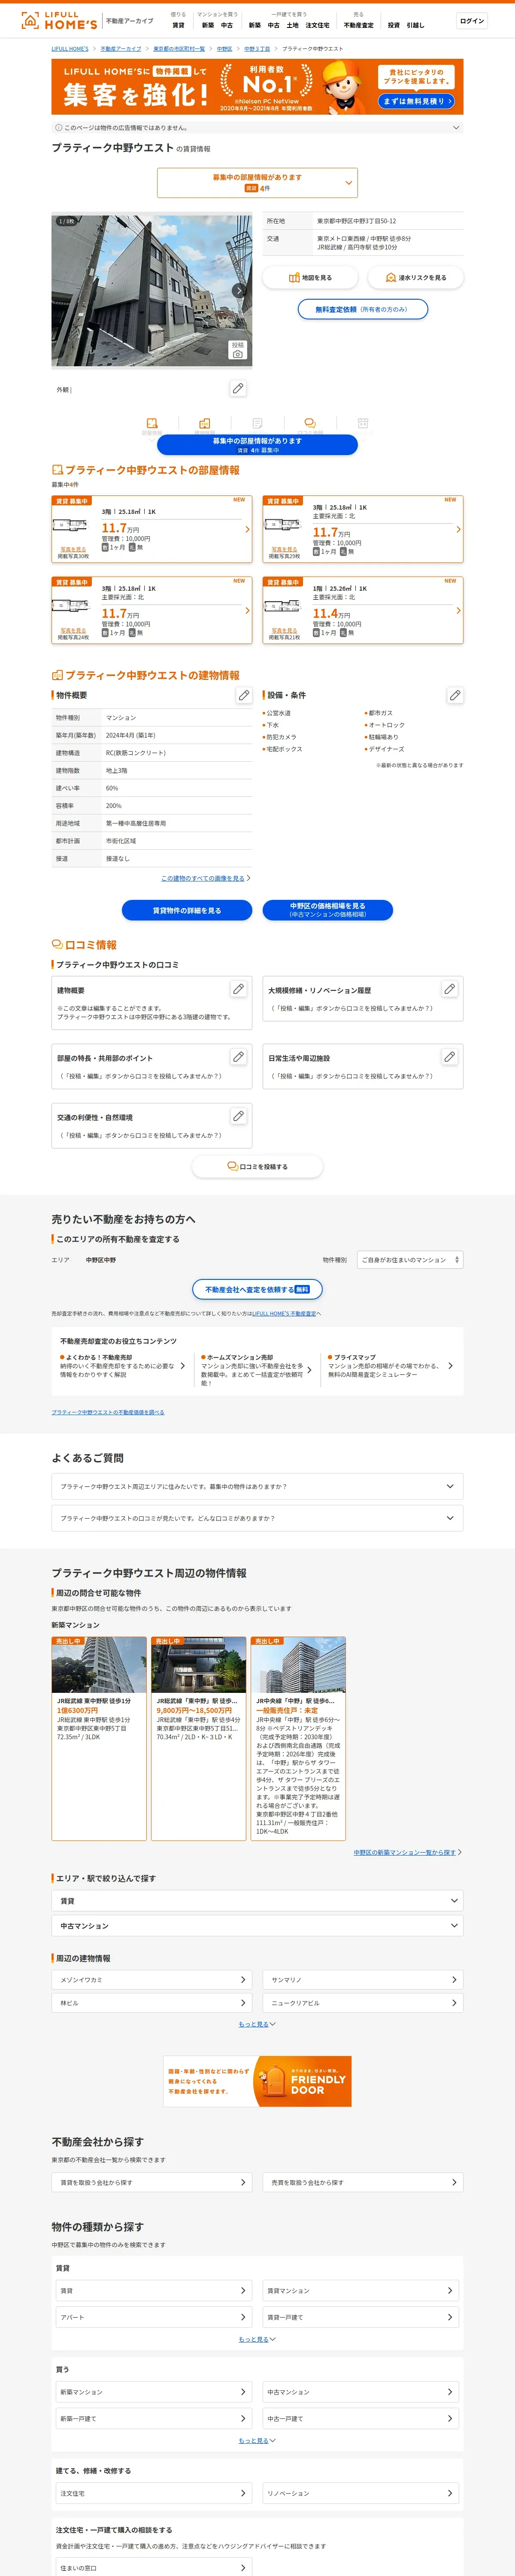The width and height of the screenshot is (515, 2576).
Task: Open the 物件種別 select dropdown
Action: 410,1260
